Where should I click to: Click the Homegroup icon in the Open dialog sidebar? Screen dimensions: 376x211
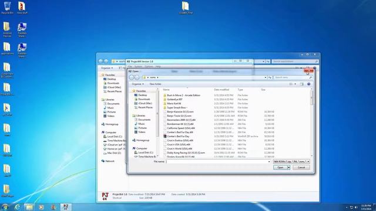click(x=134, y=140)
